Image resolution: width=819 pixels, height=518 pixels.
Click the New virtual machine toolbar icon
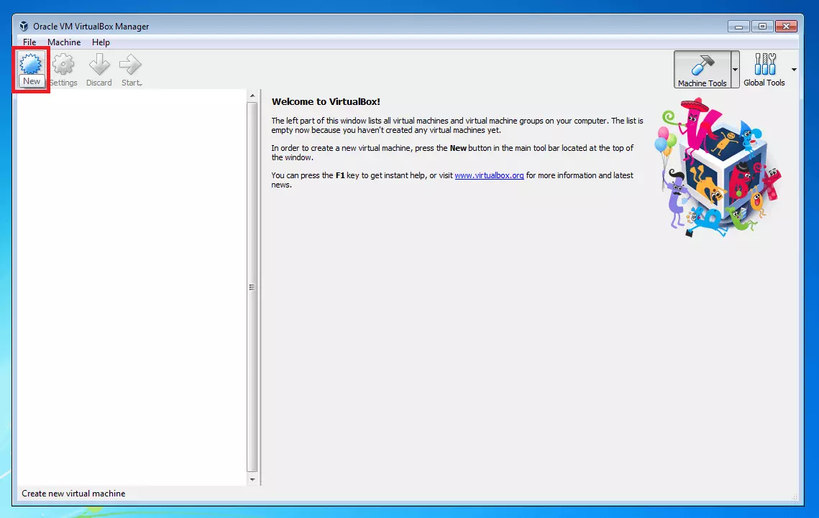pyautogui.click(x=31, y=64)
